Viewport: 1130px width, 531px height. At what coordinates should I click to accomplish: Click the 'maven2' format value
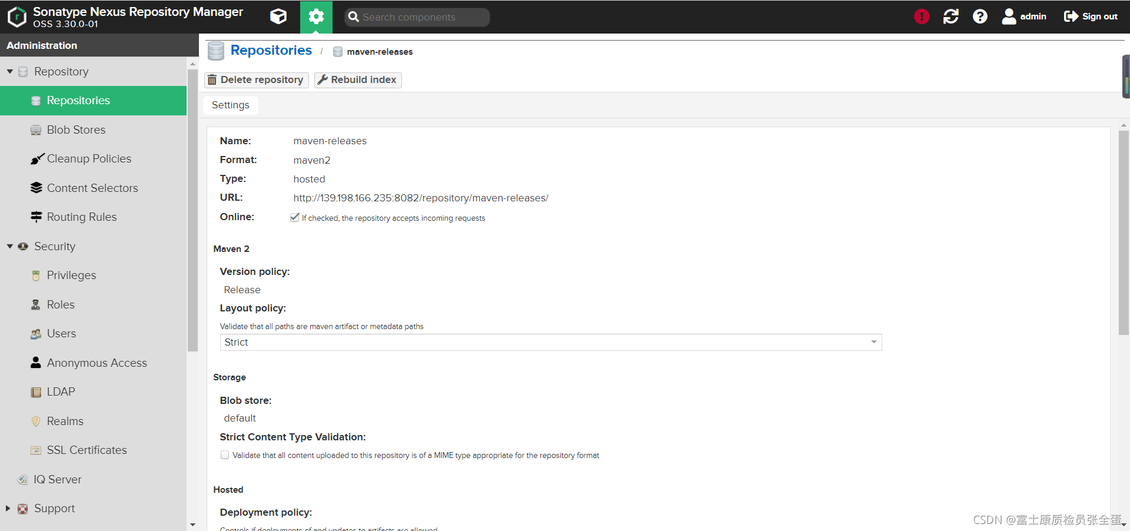pos(312,160)
